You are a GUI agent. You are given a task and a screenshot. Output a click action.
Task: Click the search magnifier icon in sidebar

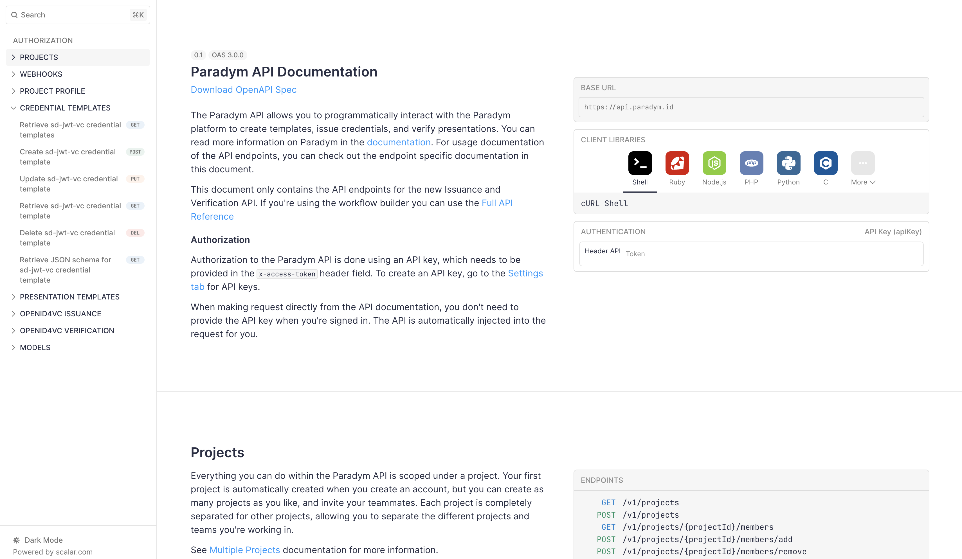click(x=15, y=15)
